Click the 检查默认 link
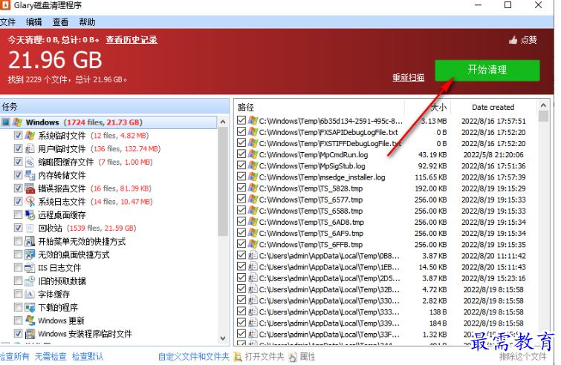 coord(88,356)
